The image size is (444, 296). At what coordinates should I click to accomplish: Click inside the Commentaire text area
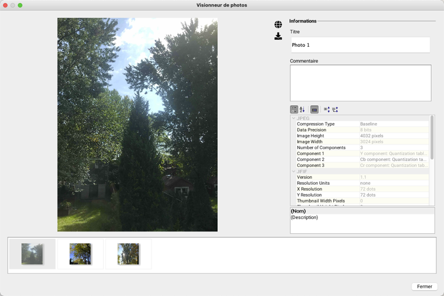(360, 83)
